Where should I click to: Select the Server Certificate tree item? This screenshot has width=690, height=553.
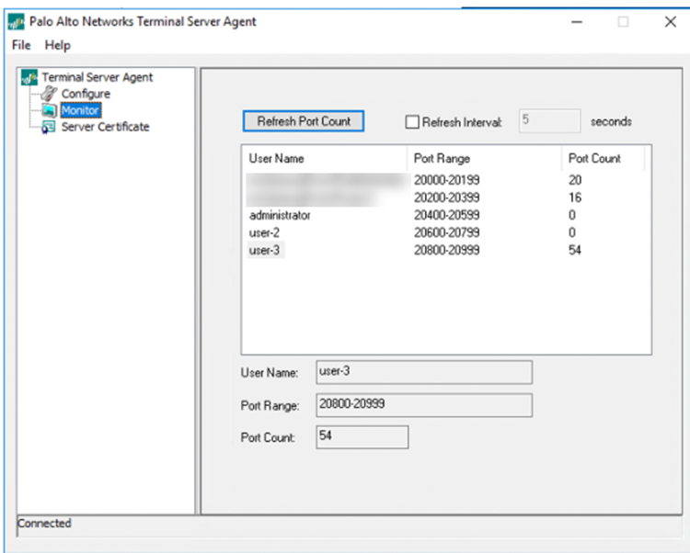tap(105, 127)
